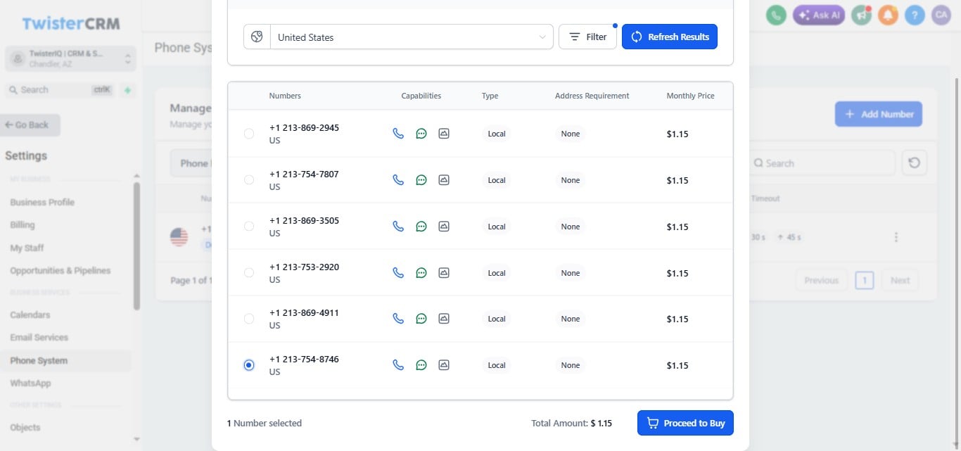
Task: Click the refresh icon beside Search field
Action: (914, 163)
